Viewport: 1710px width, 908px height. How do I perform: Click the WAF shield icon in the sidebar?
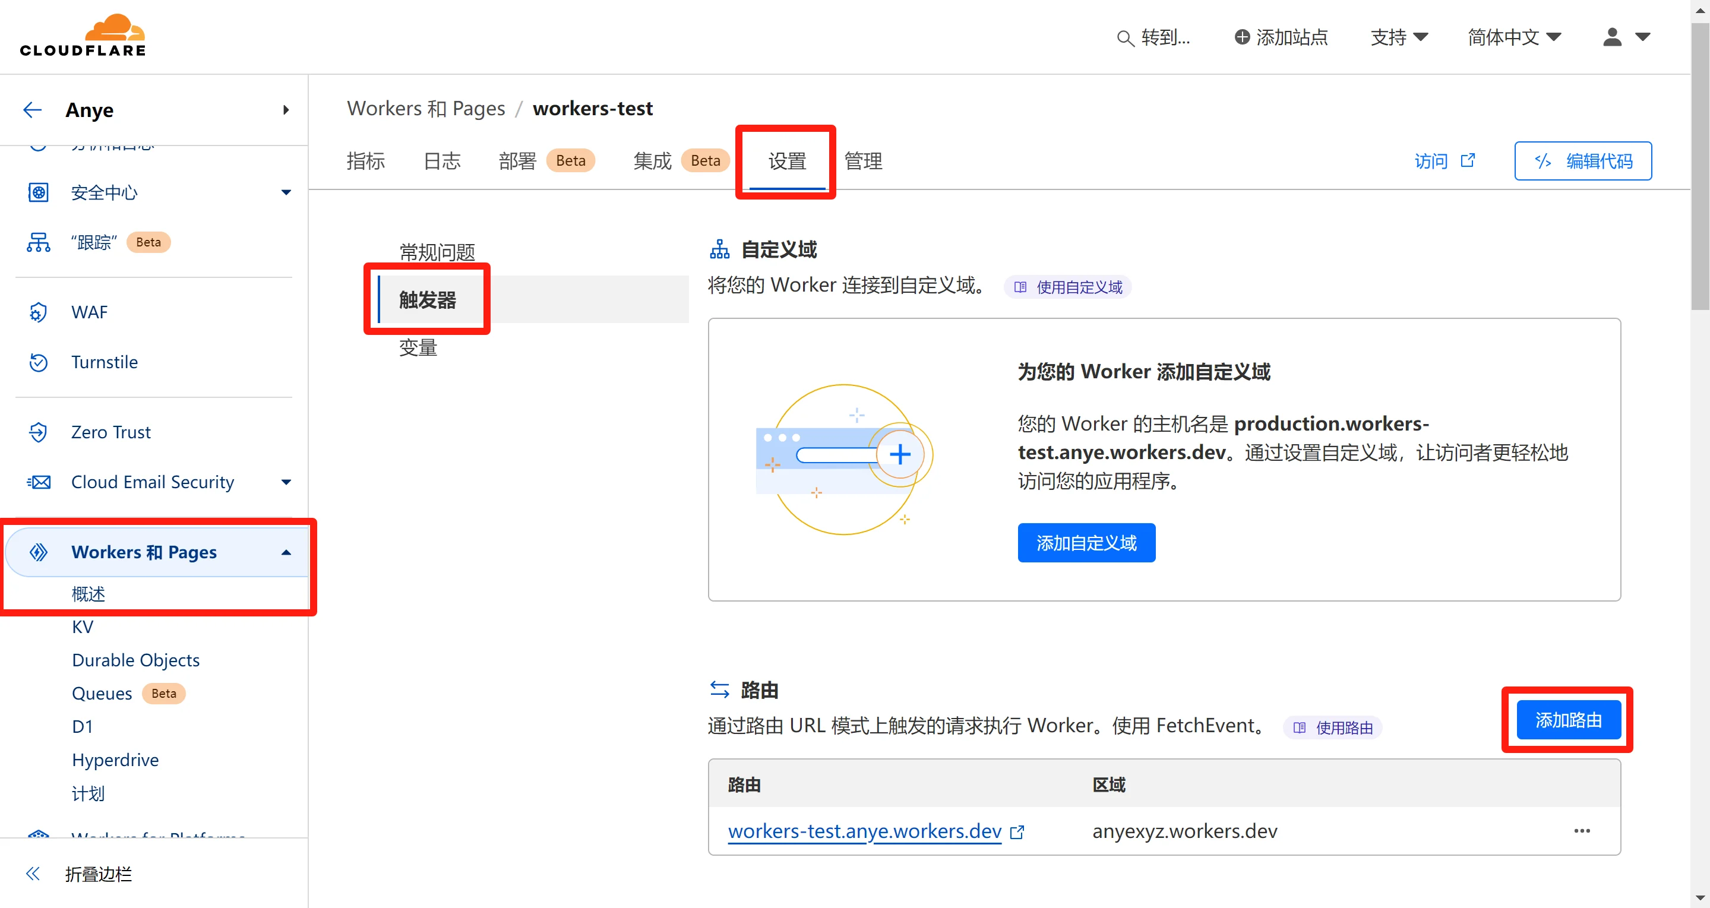38,312
